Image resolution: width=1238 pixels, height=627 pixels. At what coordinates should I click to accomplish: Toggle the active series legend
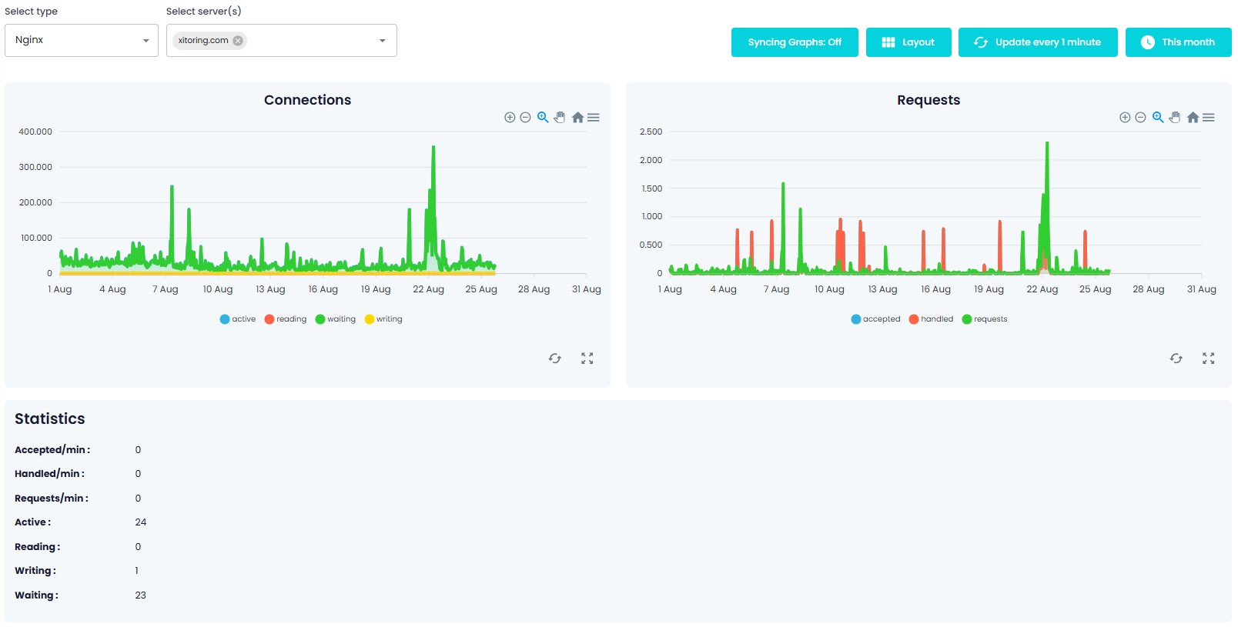click(237, 319)
